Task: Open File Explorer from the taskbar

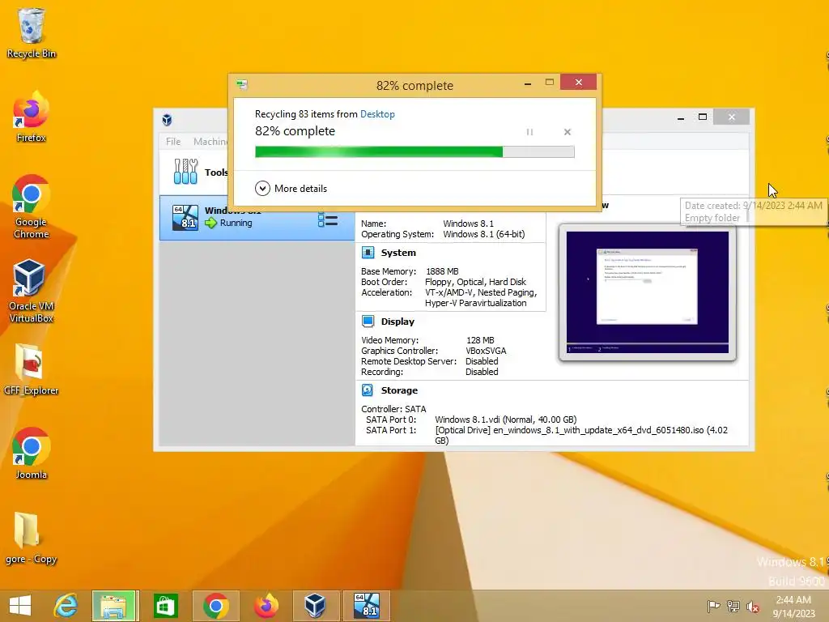Action: [114, 606]
